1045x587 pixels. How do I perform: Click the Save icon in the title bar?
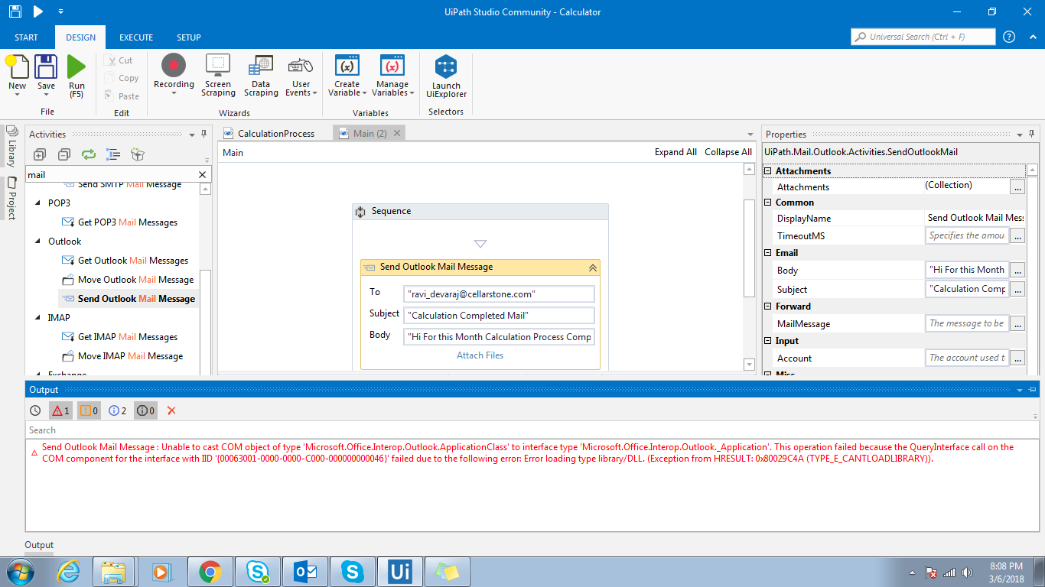click(15, 11)
